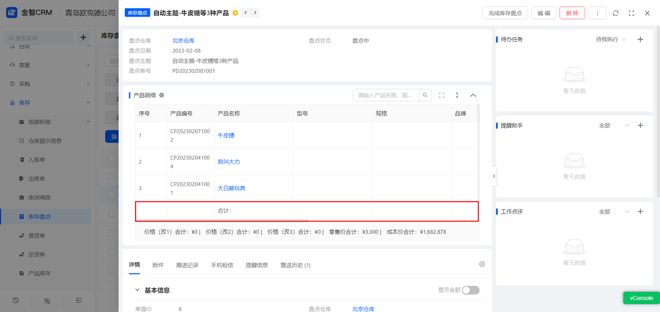Open vConsole debug panel

point(641,298)
